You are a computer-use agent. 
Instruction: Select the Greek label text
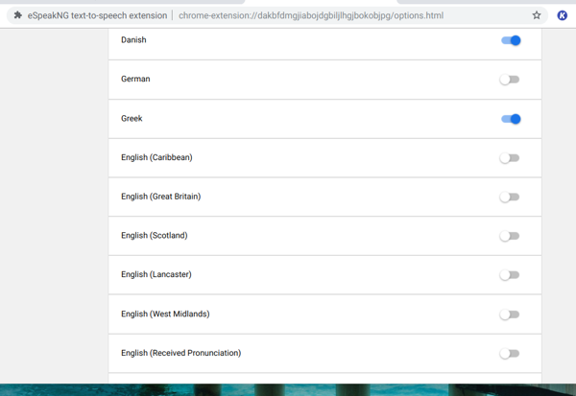(x=132, y=118)
